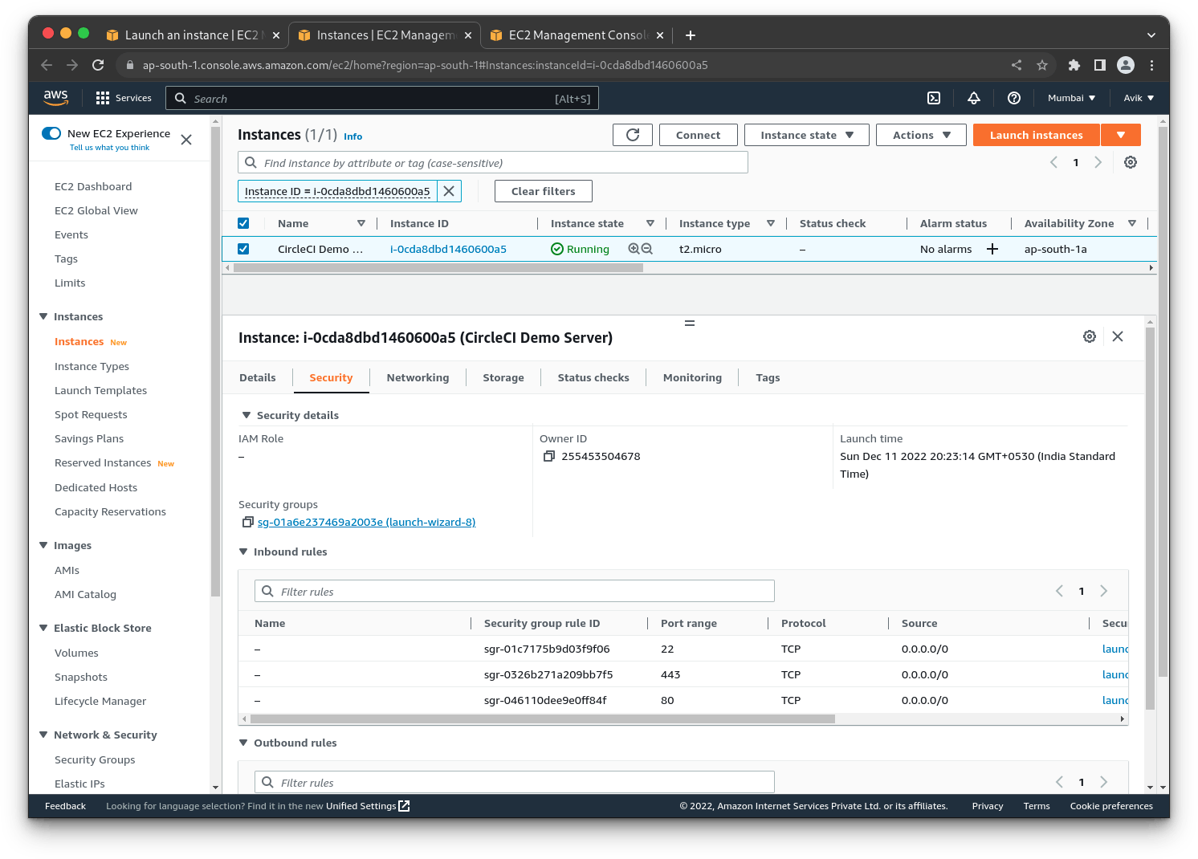Open AWS CloudShell from the top bar

tap(933, 97)
